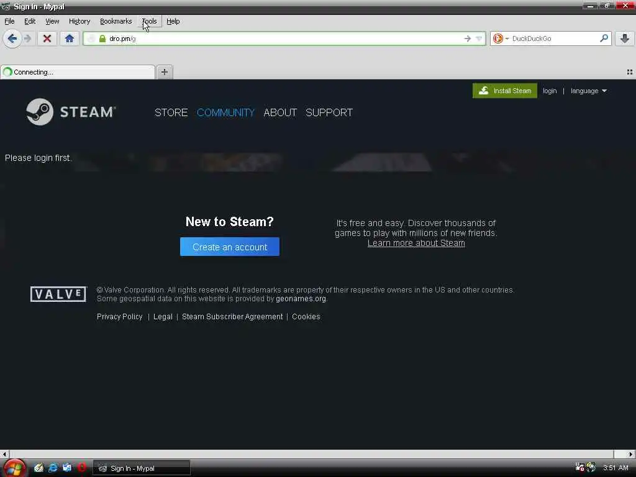Click the tab groups grid icon
The height and width of the screenshot is (477, 636).
(630, 72)
